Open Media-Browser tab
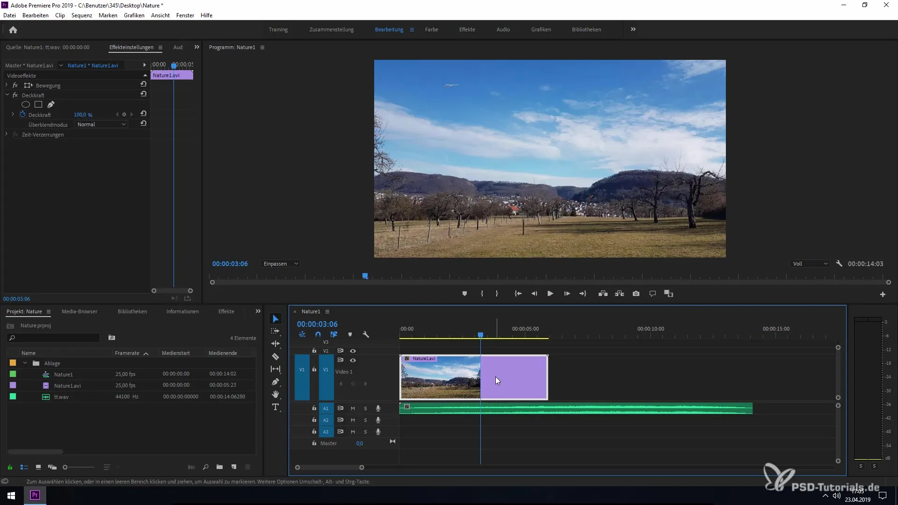Viewport: 898px width, 505px height. [x=80, y=311]
